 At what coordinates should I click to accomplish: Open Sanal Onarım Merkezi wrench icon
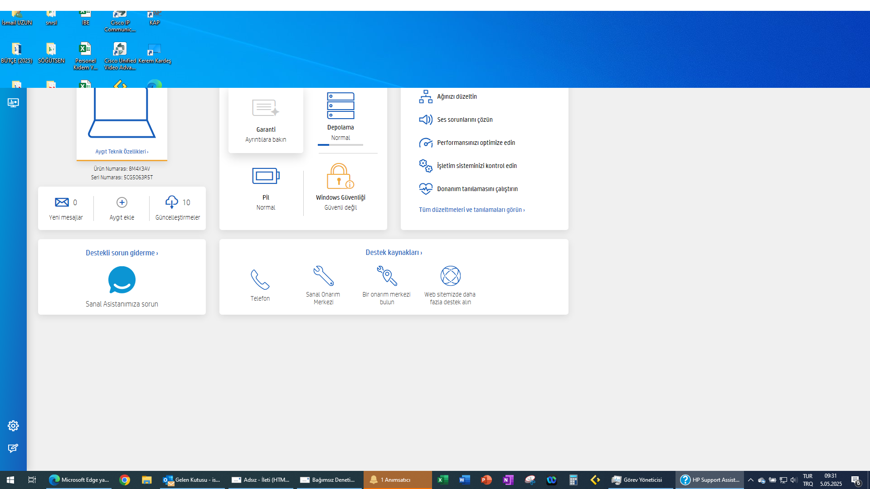point(324,276)
